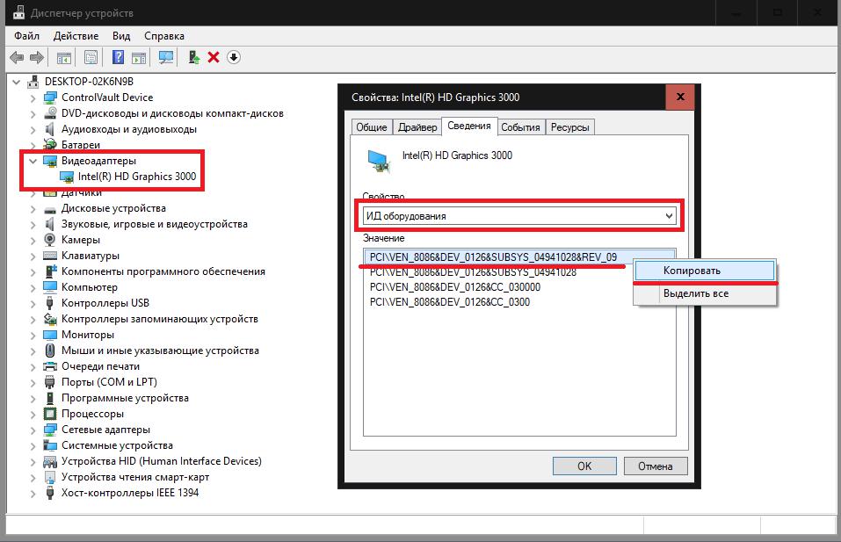Switch to the Общие tab

point(372,127)
